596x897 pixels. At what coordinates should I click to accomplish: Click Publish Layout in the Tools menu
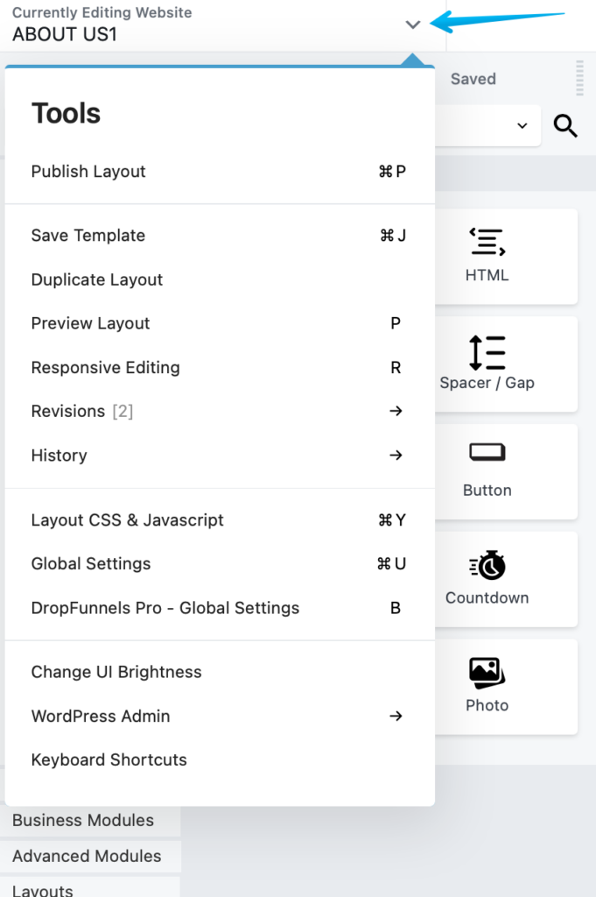tap(88, 171)
